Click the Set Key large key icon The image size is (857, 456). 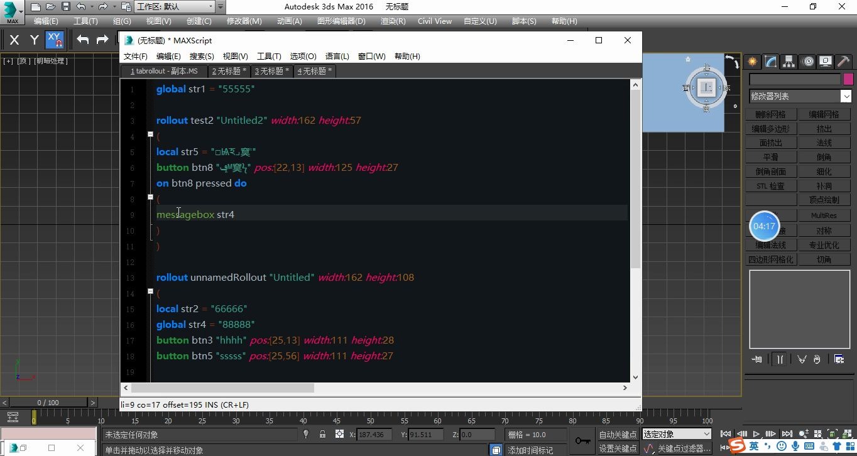(x=582, y=441)
